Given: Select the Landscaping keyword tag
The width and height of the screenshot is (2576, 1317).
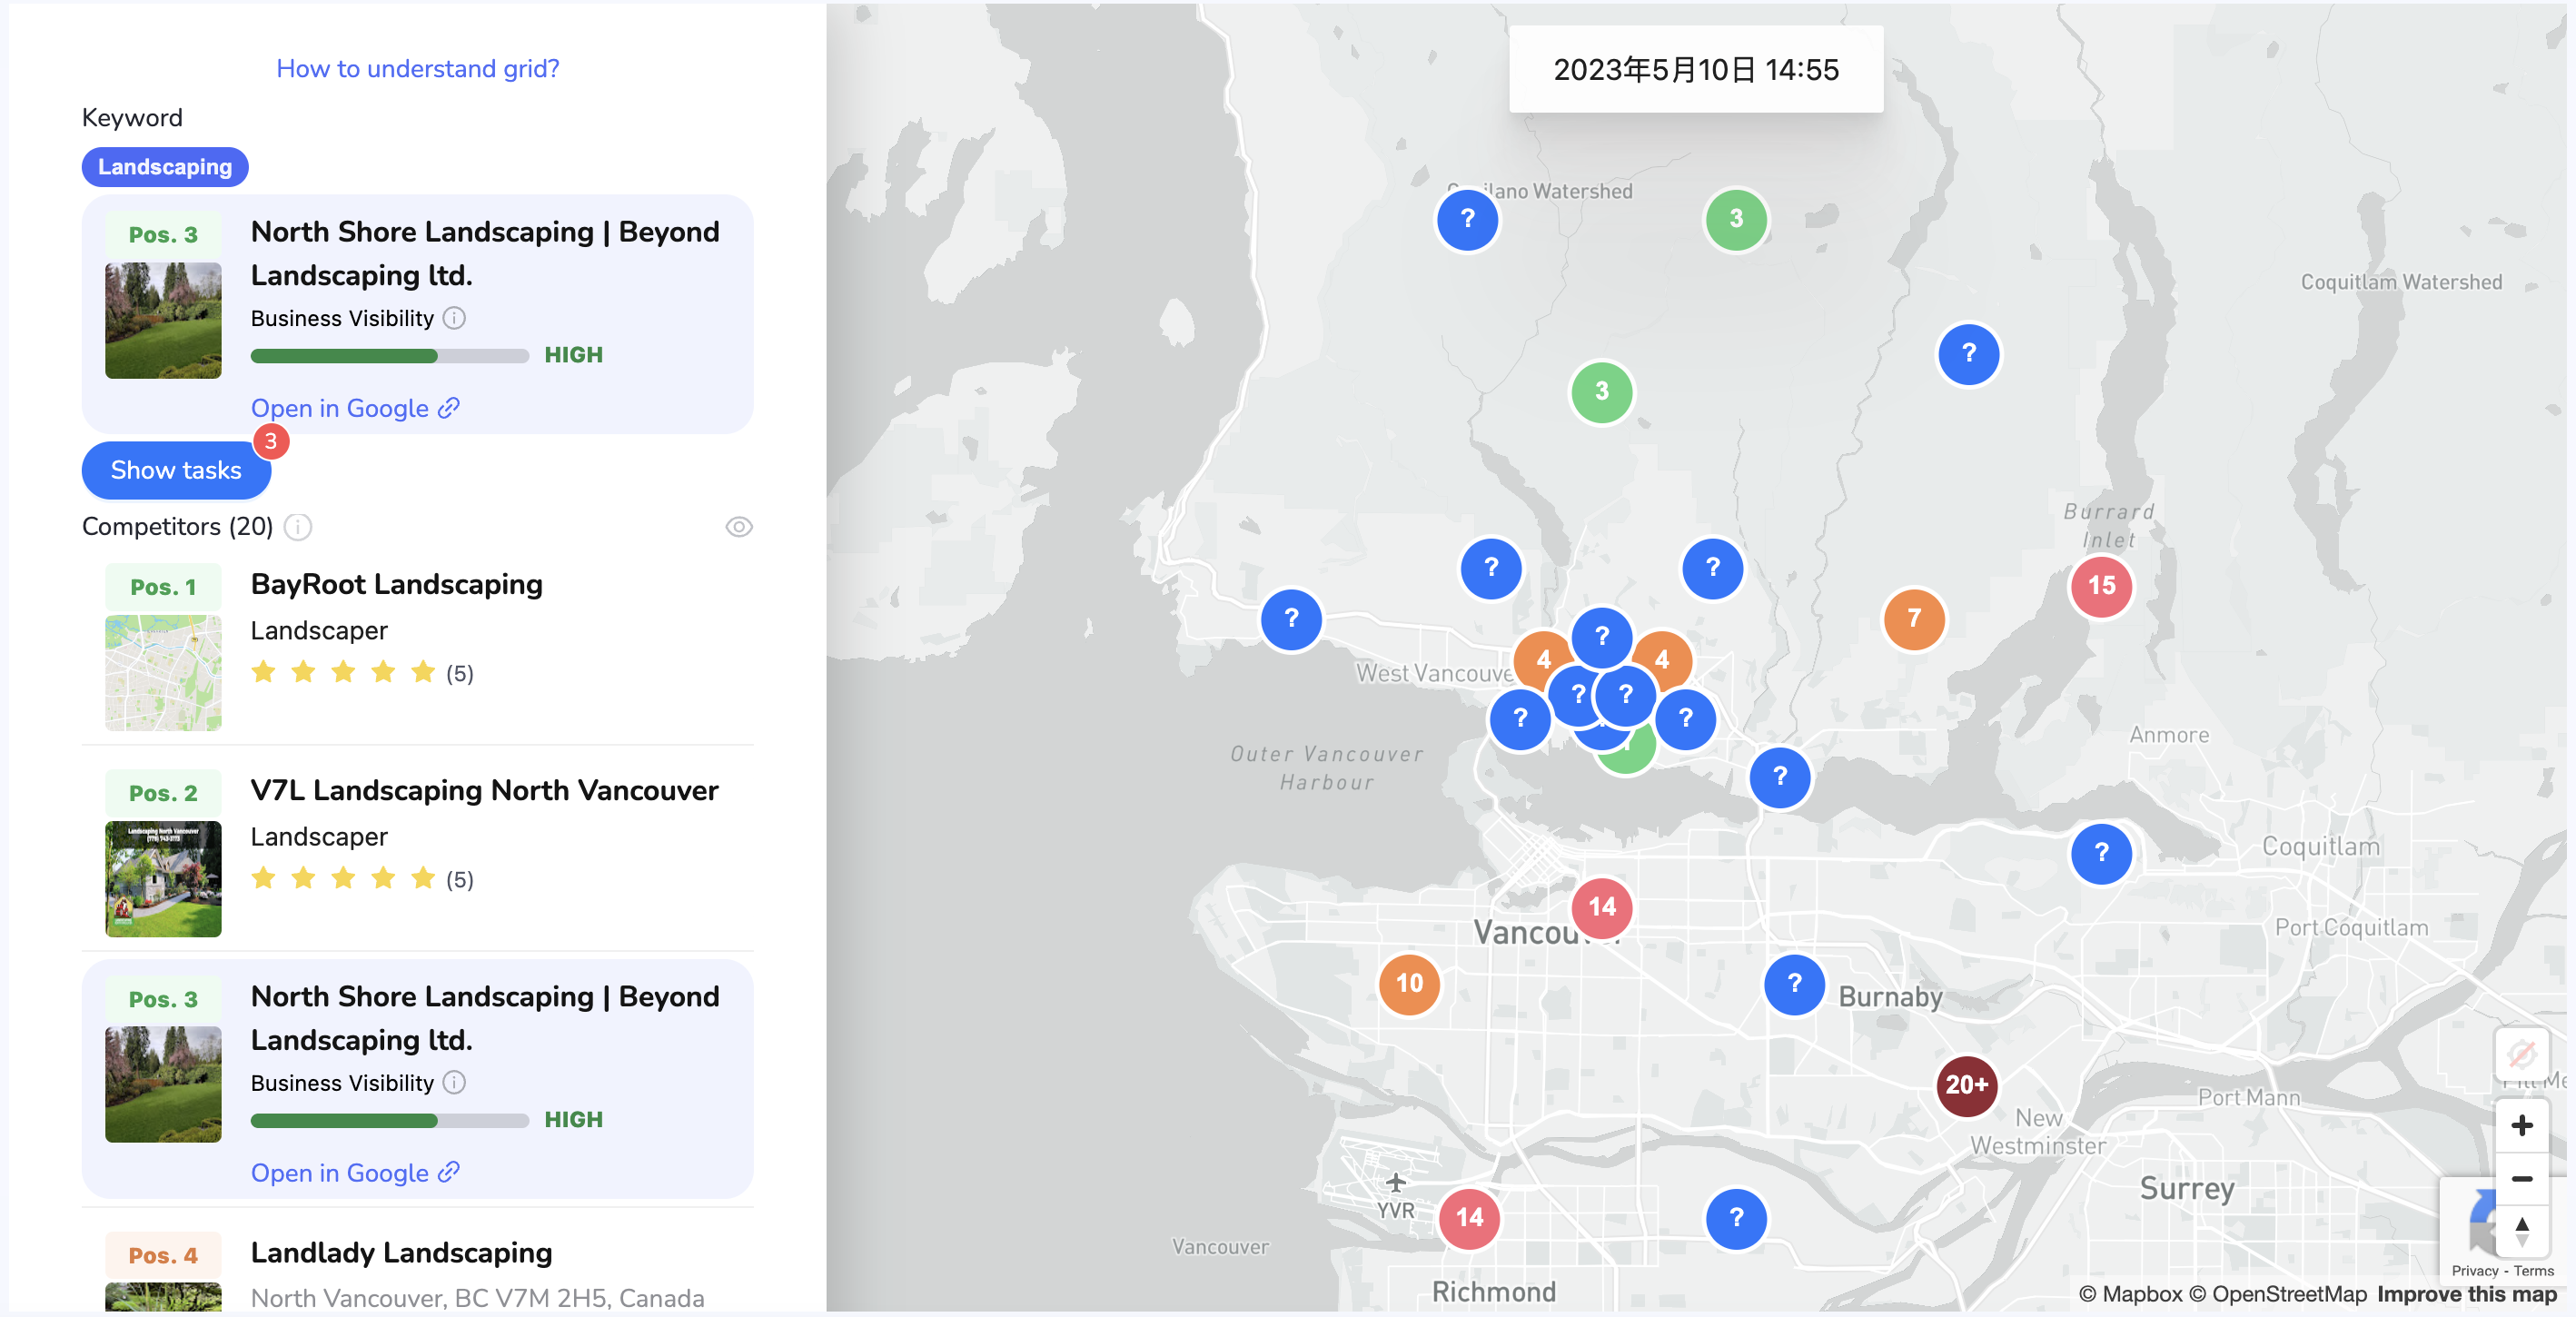Looking at the screenshot, I should point(165,166).
